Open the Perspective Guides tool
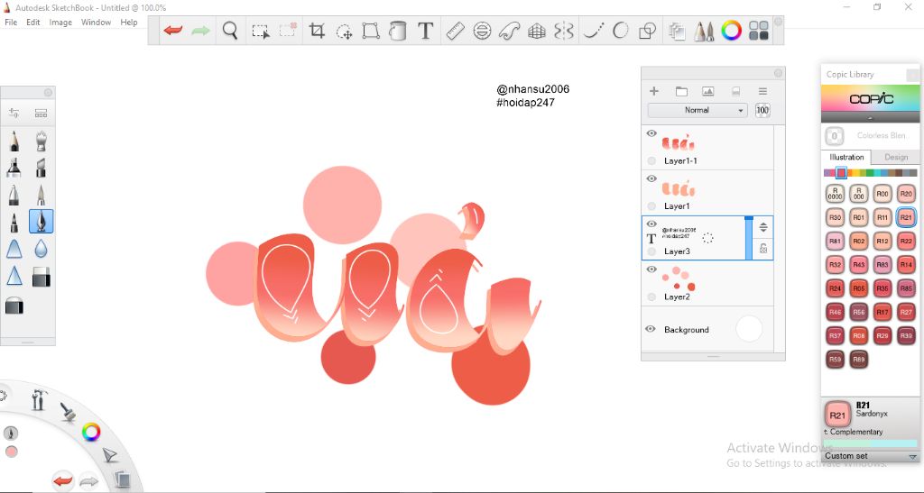924x493 pixels. click(x=537, y=32)
